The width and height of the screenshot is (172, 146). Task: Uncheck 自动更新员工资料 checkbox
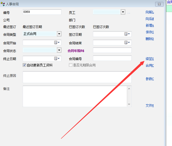click(25, 65)
